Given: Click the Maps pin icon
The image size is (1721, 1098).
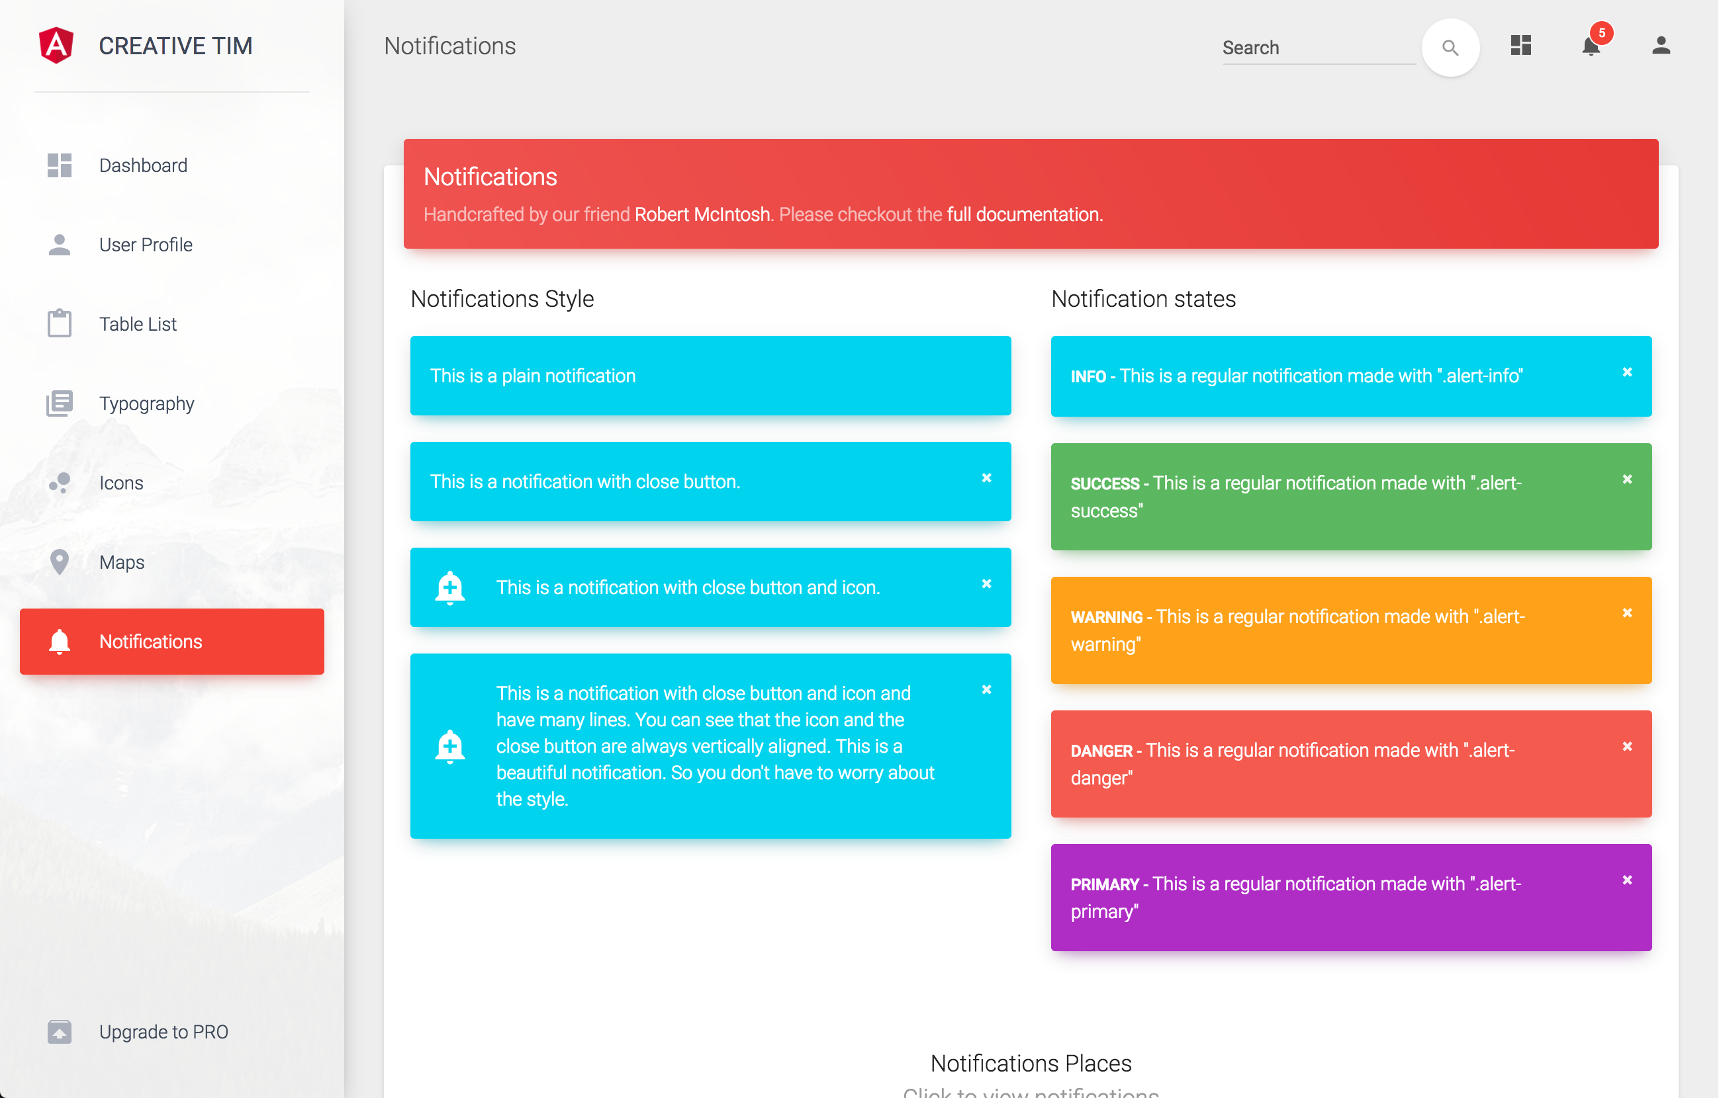Looking at the screenshot, I should [60, 562].
